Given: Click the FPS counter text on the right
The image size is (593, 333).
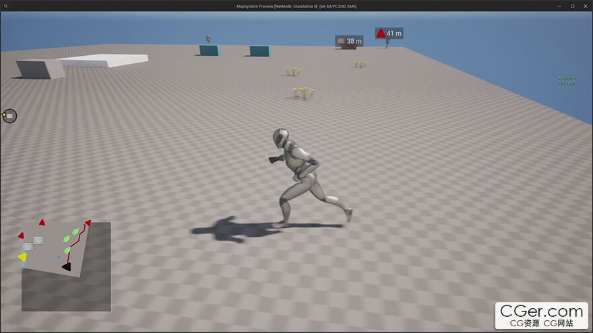Looking at the screenshot, I should coord(566,80).
